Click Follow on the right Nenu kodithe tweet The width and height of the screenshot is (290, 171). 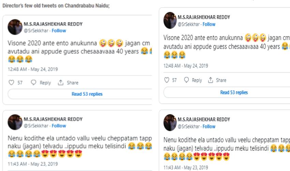coord(209,126)
